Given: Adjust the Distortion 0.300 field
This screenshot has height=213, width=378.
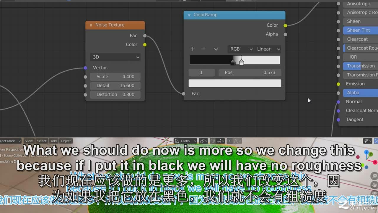Looking at the screenshot, I should (x=115, y=94).
